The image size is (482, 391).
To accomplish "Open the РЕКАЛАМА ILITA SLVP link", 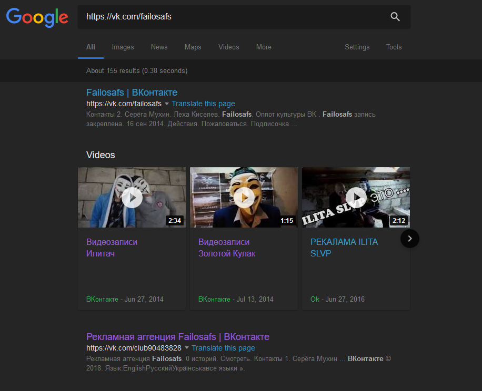I will tap(344, 248).
